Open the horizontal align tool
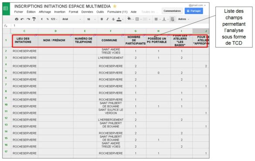The width and height of the screenshot is (255, 161). [x=156, y=19]
